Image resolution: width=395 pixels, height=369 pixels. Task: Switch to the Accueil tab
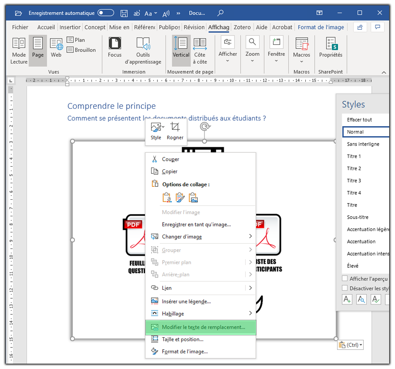(x=46, y=27)
